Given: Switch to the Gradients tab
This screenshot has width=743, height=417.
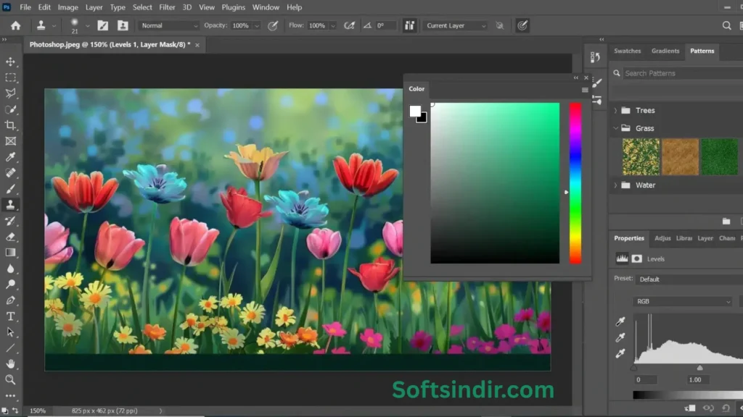Looking at the screenshot, I should [665, 51].
